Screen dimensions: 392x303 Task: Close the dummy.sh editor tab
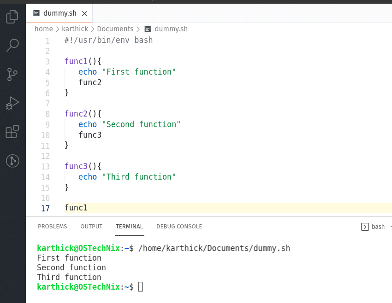click(84, 13)
